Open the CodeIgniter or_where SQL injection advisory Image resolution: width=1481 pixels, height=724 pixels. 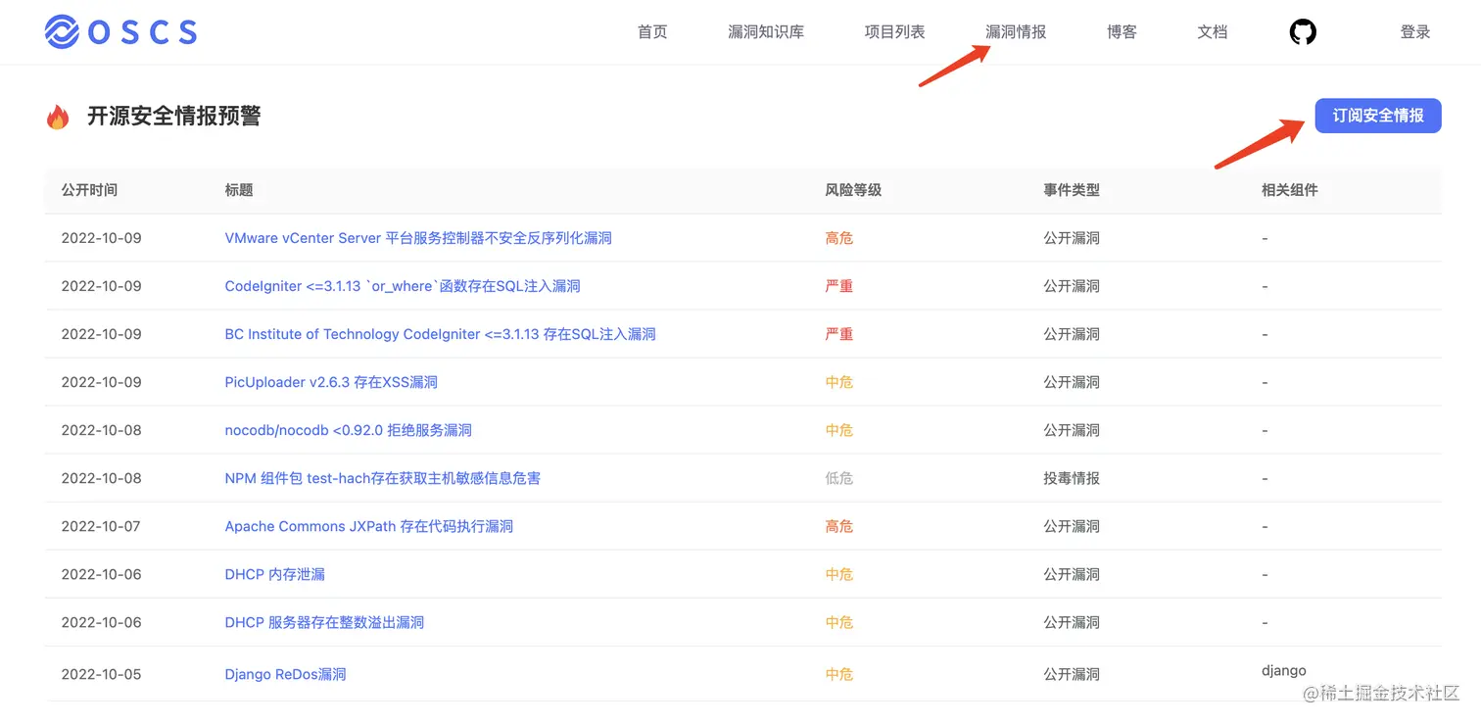pyautogui.click(x=402, y=285)
